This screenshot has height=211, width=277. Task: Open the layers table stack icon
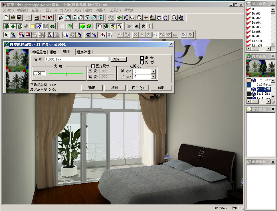click(x=100, y=26)
